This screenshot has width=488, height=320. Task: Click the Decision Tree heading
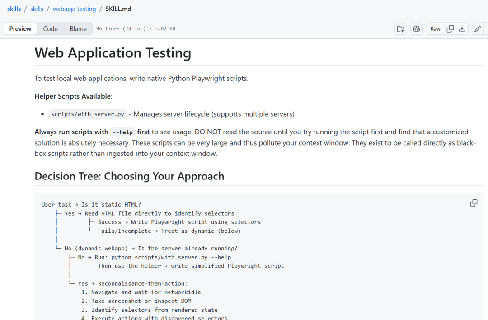click(129, 176)
